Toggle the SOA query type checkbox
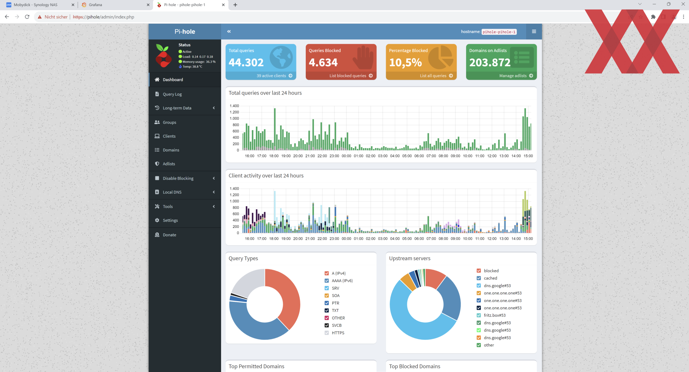Viewport: 689px width, 372px height. point(327,296)
